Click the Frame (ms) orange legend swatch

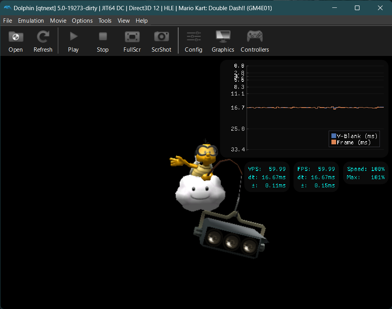tap(333, 142)
